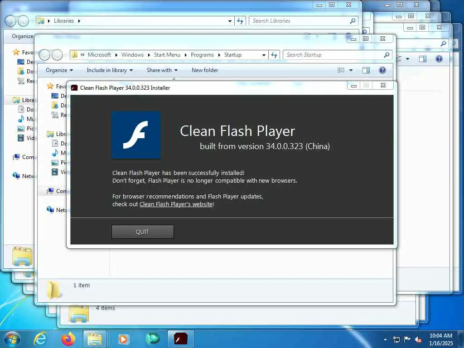Toggle preview pane in Startup window

tap(366, 70)
